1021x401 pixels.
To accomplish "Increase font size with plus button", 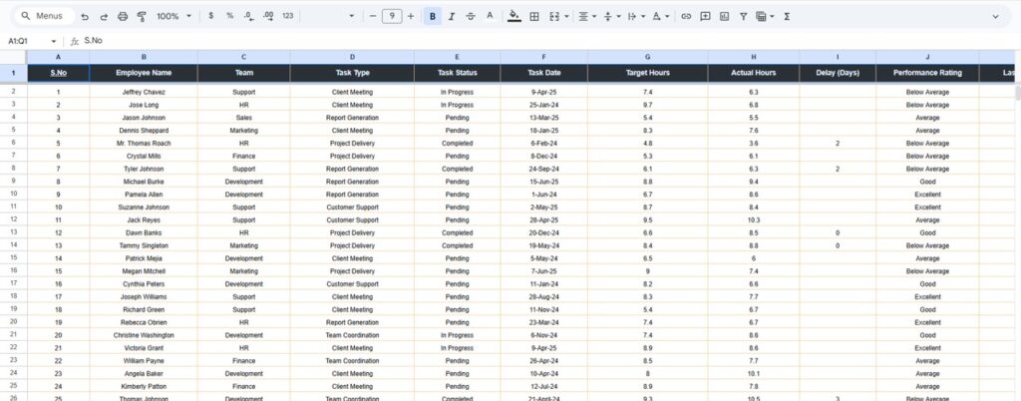I will click(x=410, y=16).
